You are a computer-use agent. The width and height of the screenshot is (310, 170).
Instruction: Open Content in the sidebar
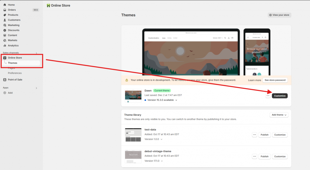tap(12, 35)
